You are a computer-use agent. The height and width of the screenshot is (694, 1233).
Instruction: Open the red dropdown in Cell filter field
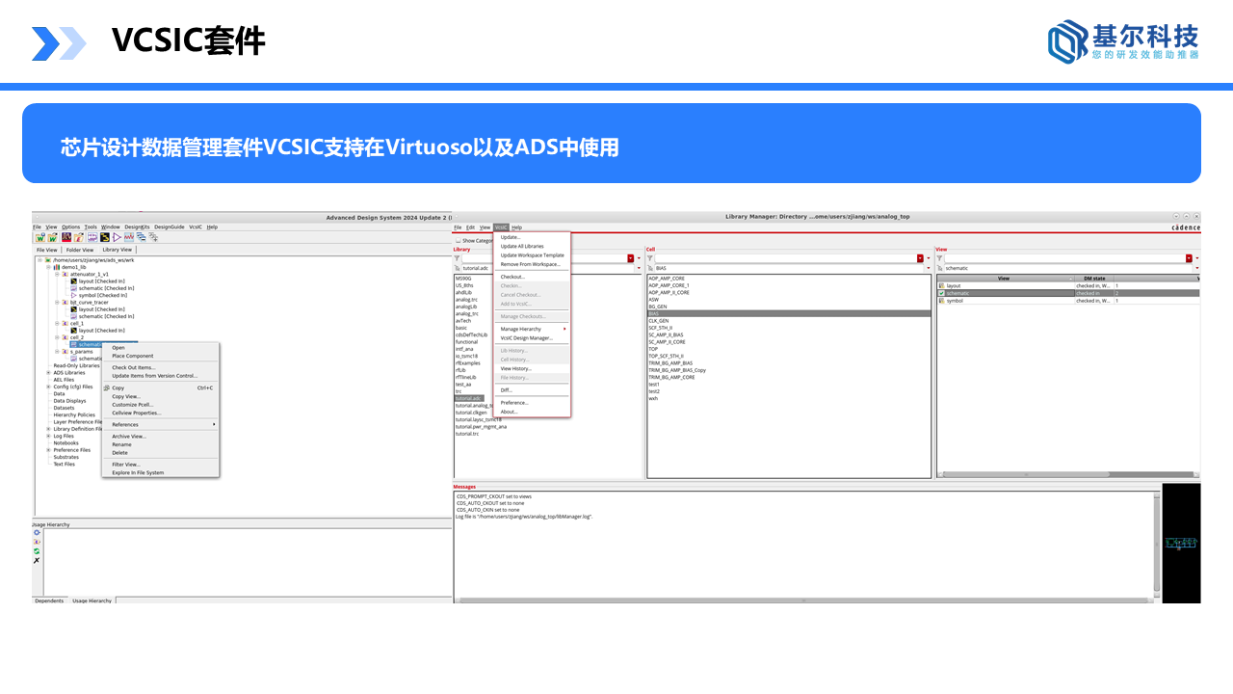point(920,258)
